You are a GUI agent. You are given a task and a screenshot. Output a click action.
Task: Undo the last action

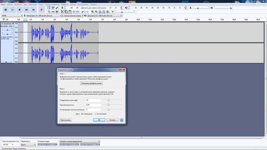click(83, 12)
